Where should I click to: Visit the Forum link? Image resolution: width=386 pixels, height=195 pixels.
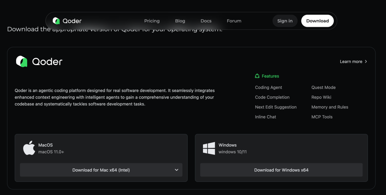tap(234, 21)
